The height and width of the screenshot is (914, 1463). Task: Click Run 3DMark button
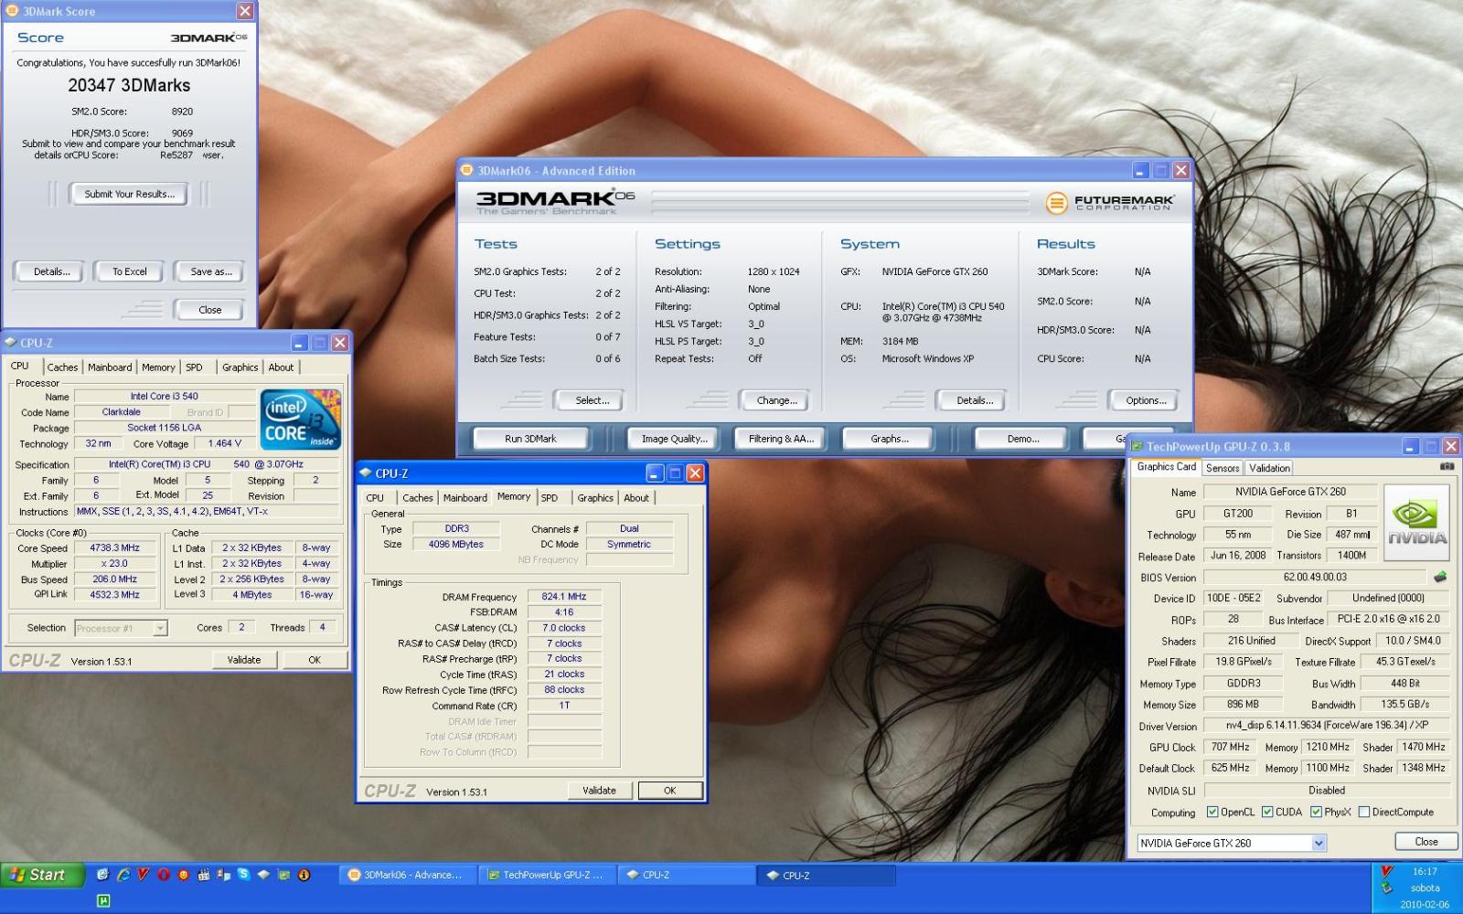click(530, 439)
